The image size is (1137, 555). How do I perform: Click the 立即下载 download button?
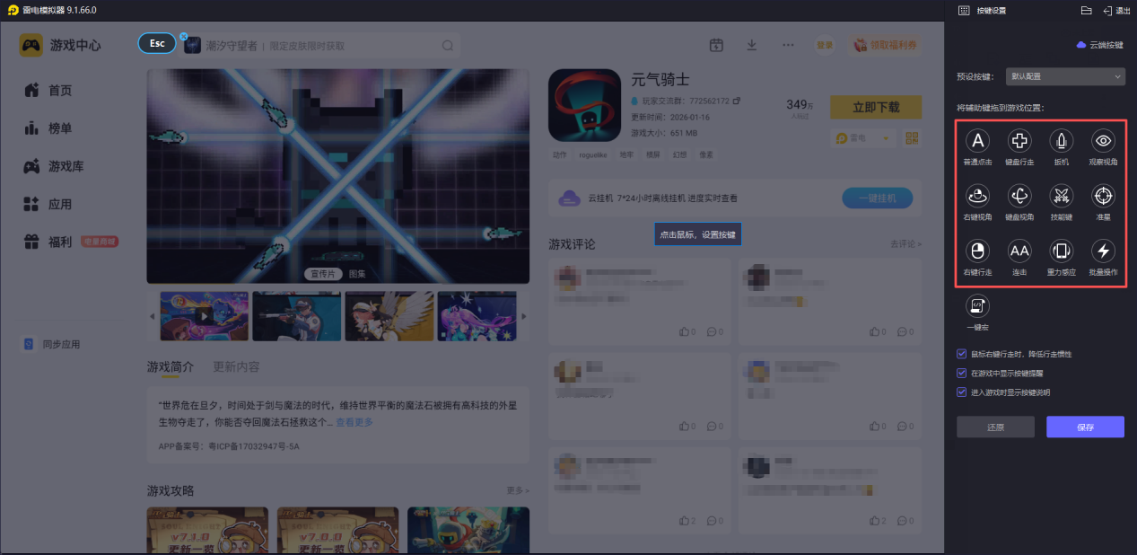click(x=876, y=107)
